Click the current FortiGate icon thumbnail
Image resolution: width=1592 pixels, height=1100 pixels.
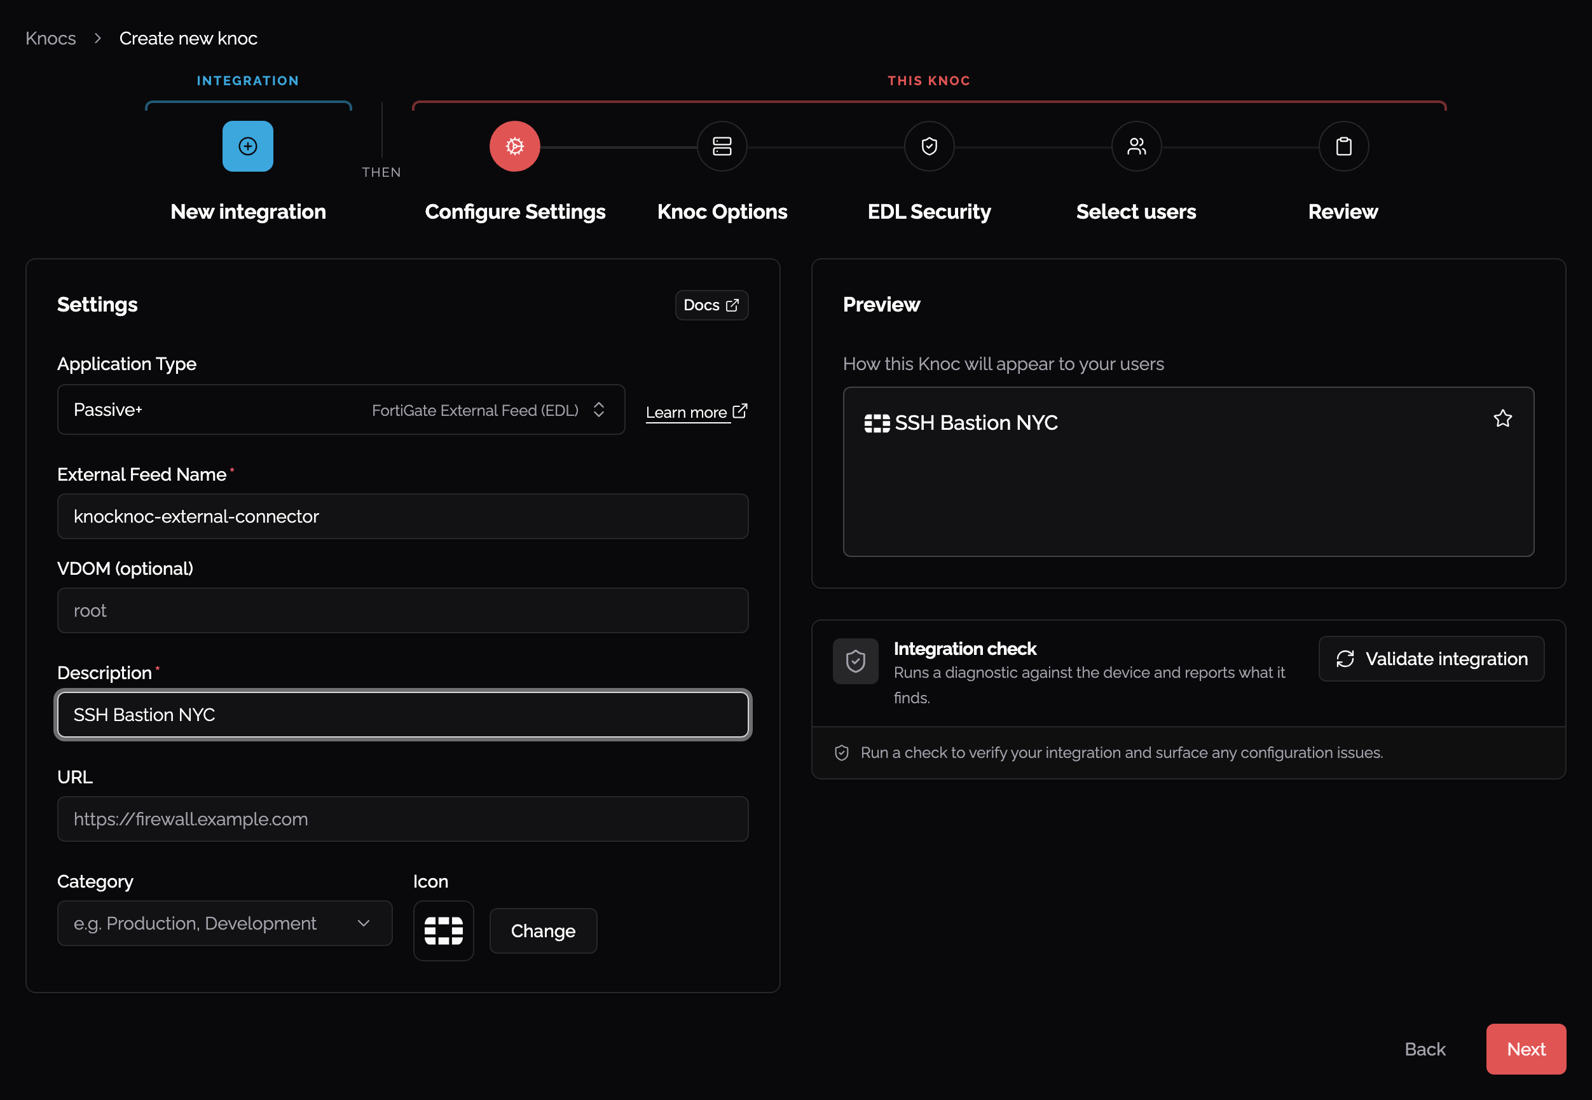[443, 930]
